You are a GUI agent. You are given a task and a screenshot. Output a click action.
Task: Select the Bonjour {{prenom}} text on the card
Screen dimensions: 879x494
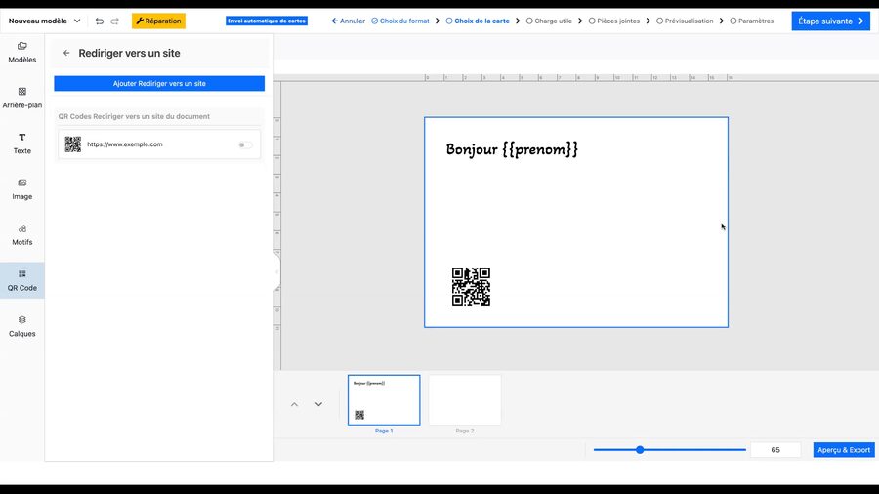[x=512, y=149]
